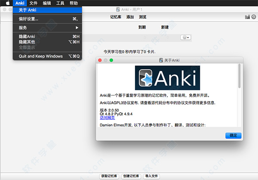Viewport: 258px width, 180px height.
Task: Click the Anki logo image in About dialog
Action: coord(168,78)
